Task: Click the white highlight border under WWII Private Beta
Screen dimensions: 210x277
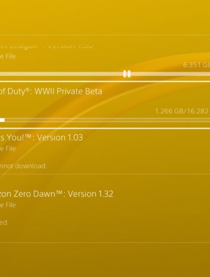Action: pos(105,128)
